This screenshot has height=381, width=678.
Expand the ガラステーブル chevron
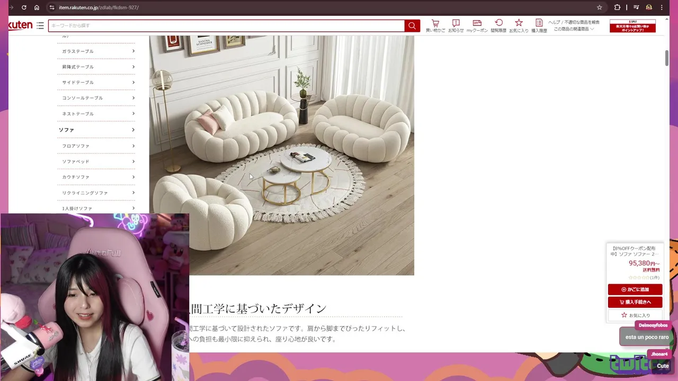point(133,51)
